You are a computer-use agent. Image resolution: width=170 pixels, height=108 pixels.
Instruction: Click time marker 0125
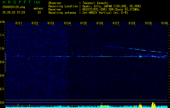point(84,23)
